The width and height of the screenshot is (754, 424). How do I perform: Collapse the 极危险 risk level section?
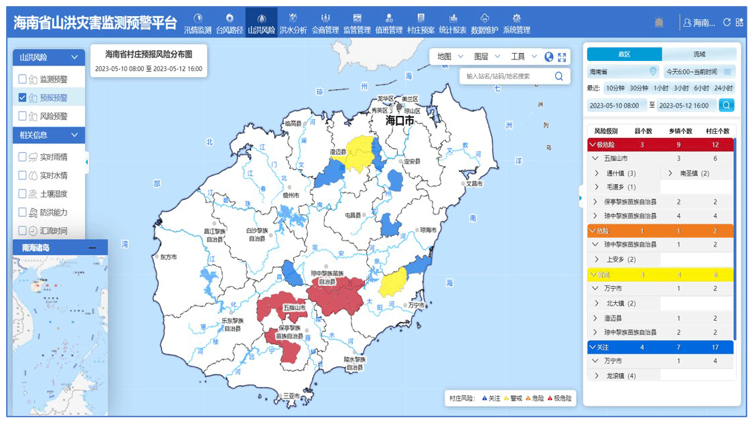point(592,145)
